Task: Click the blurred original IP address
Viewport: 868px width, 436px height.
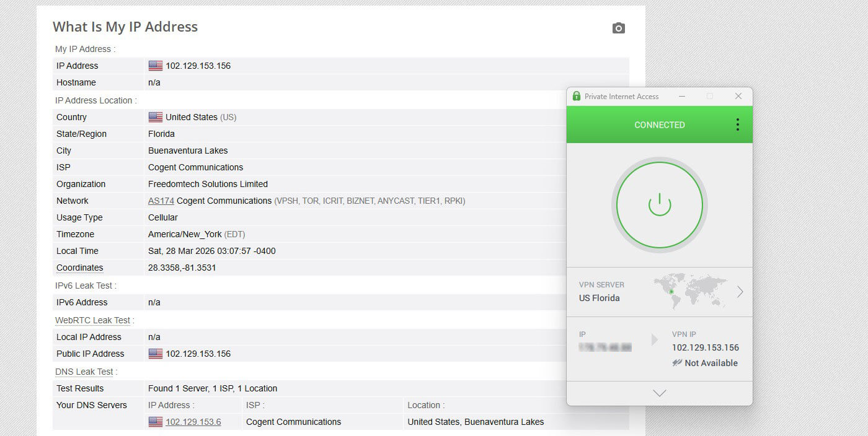Action: click(x=605, y=347)
